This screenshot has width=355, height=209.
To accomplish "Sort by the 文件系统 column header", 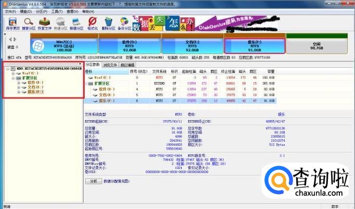I will coord(159,71).
